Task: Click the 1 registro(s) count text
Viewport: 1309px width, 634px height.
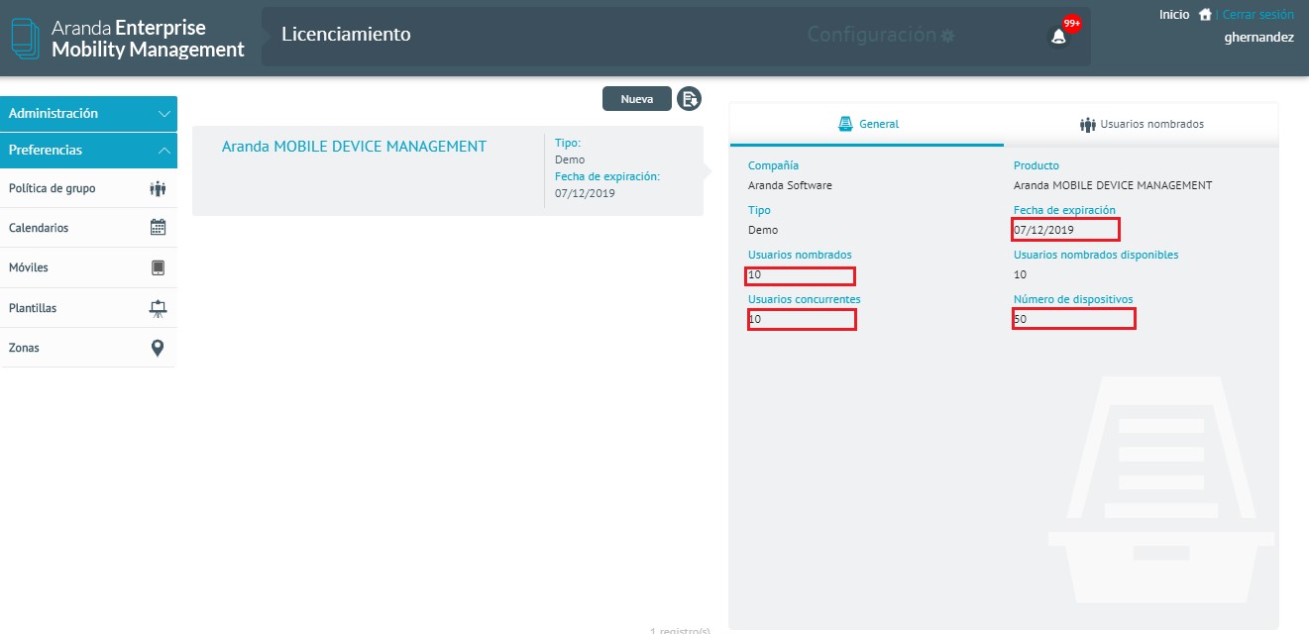Action: [x=680, y=630]
